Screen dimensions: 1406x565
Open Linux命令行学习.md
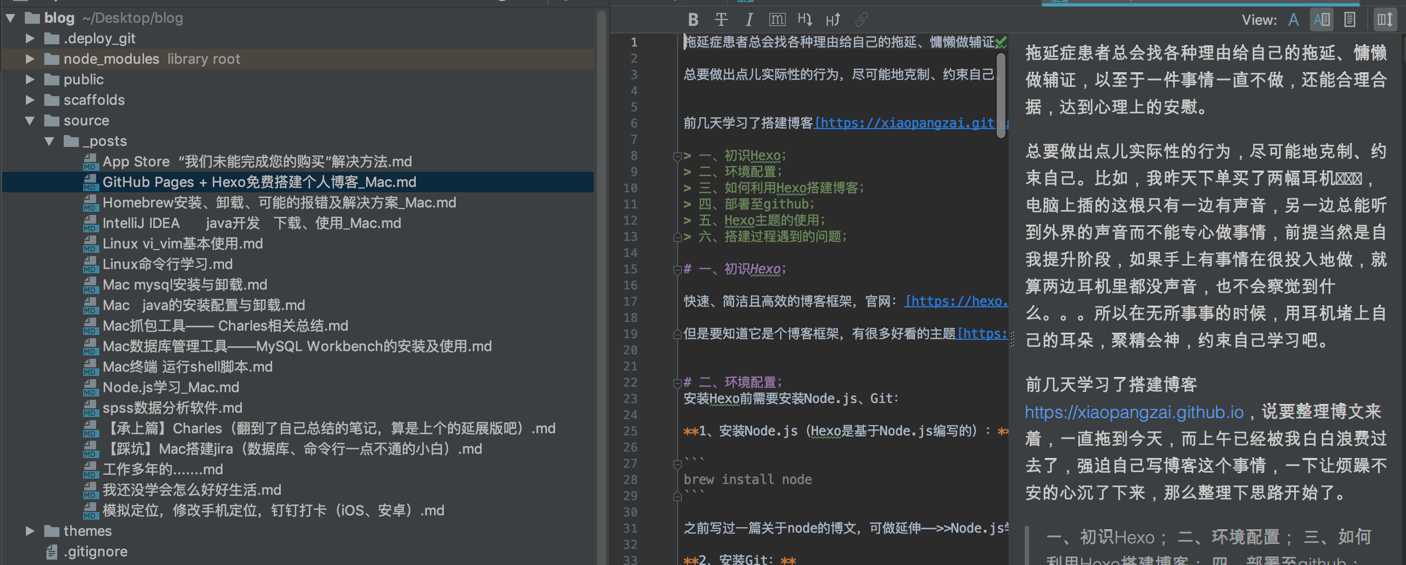point(167,264)
